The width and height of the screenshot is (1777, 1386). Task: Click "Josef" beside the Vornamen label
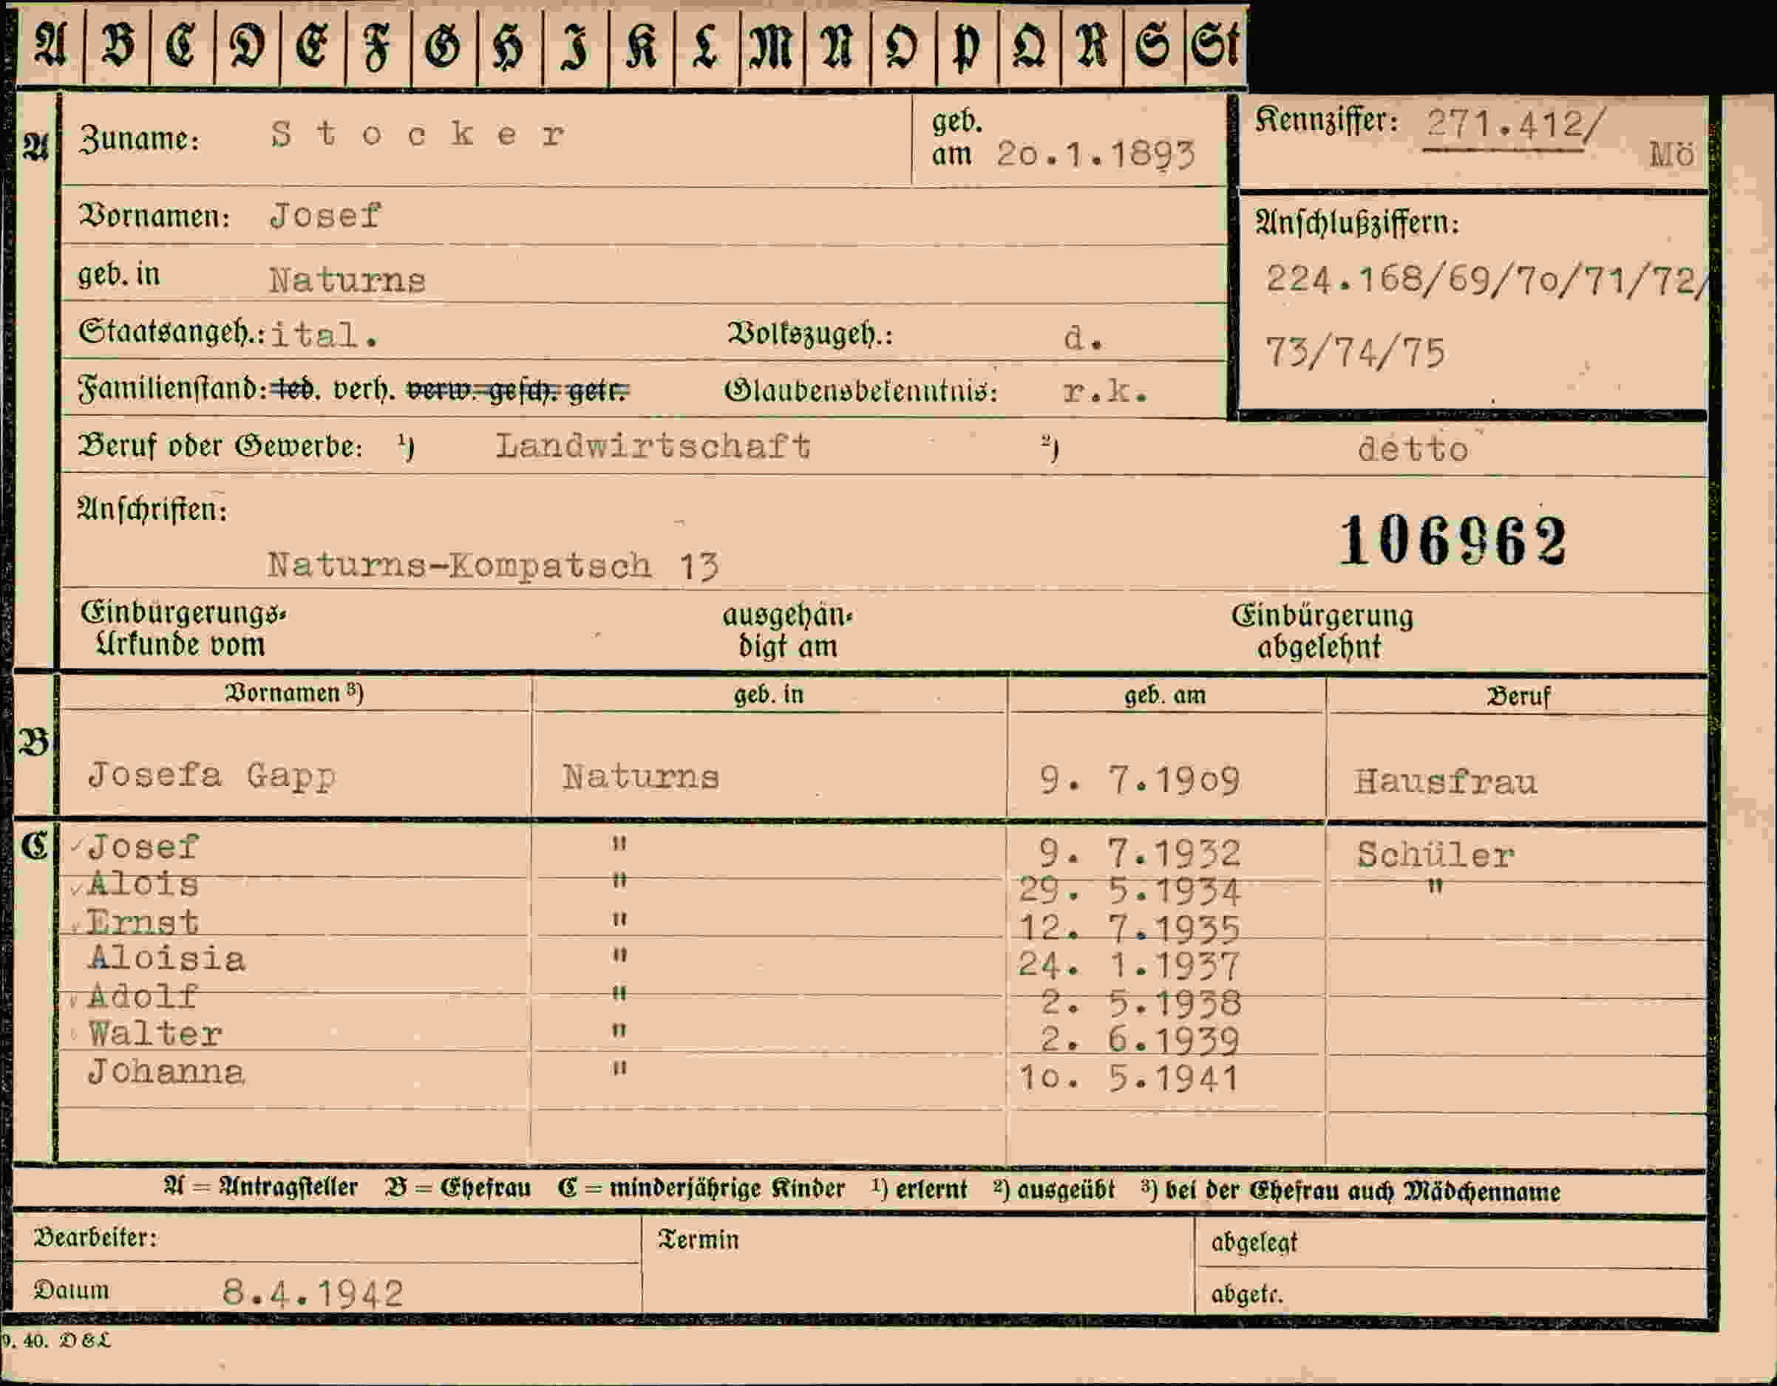[325, 216]
